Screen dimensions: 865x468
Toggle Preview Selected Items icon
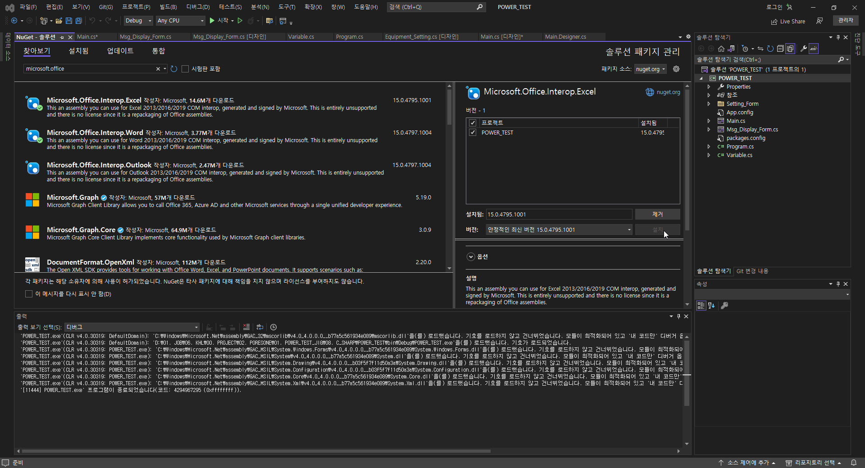[814, 49]
